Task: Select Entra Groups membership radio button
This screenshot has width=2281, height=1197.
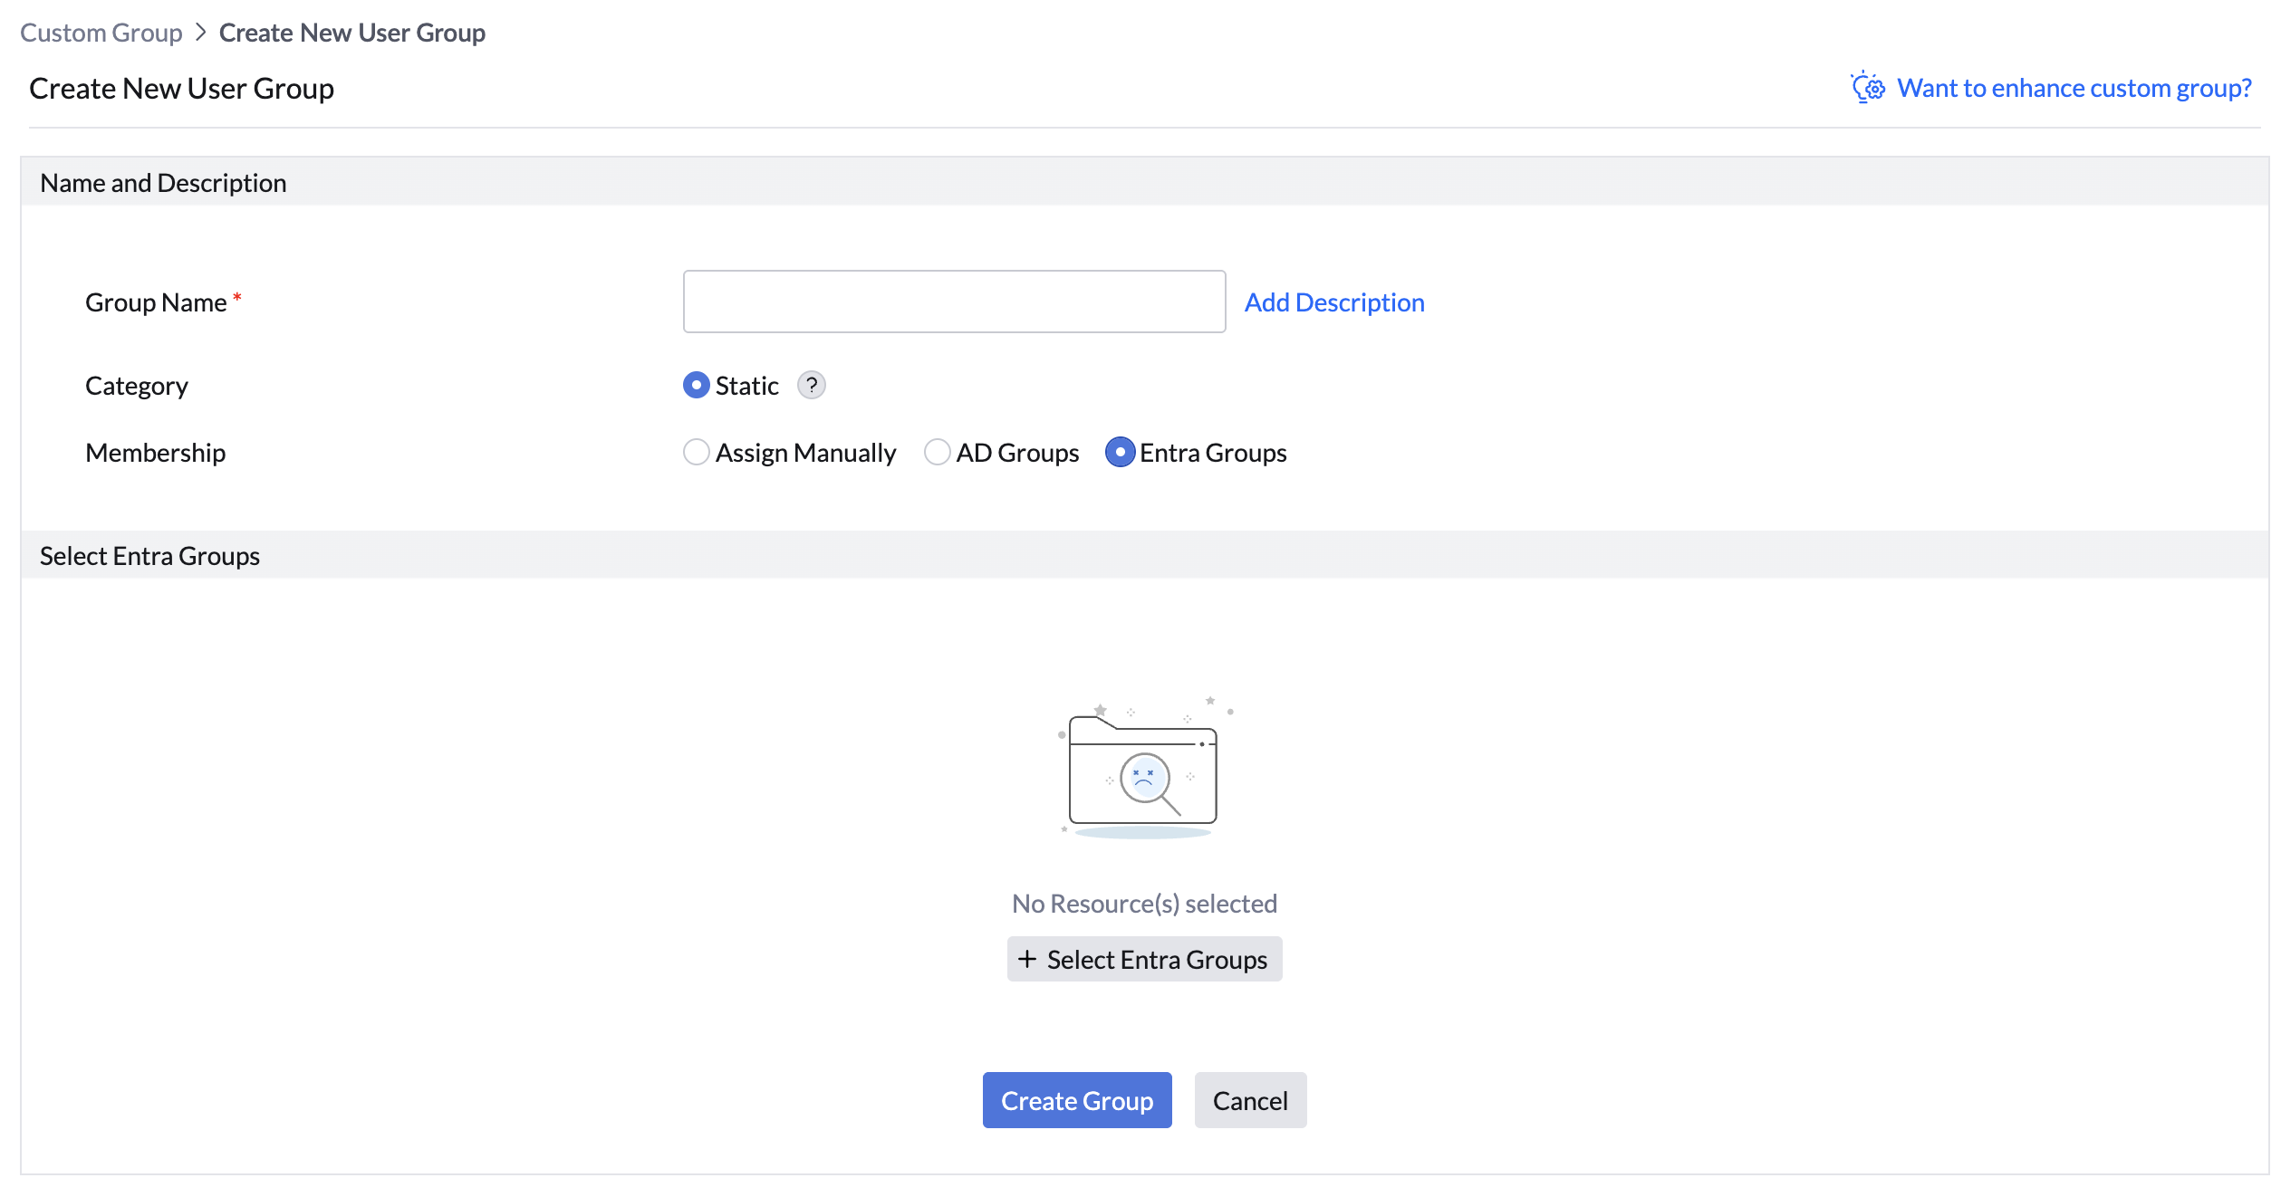Action: point(1120,452)
